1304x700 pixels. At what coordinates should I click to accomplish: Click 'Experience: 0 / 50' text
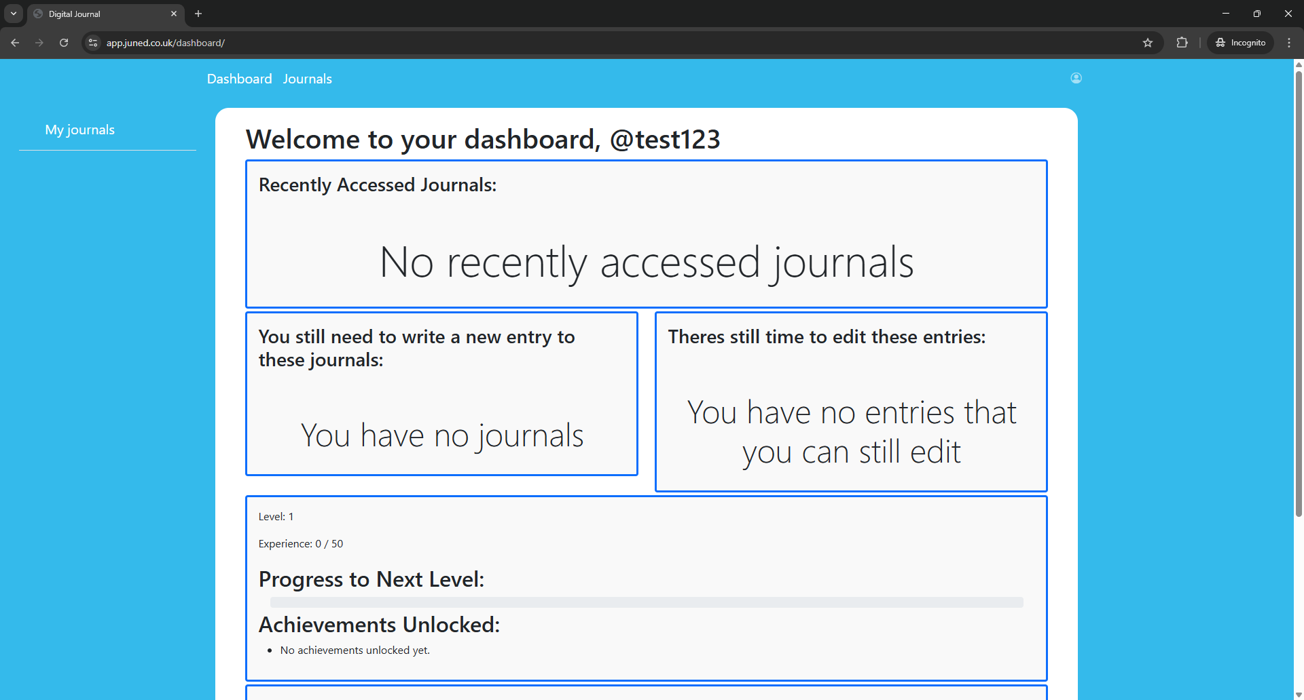click(x=301, y=544)
